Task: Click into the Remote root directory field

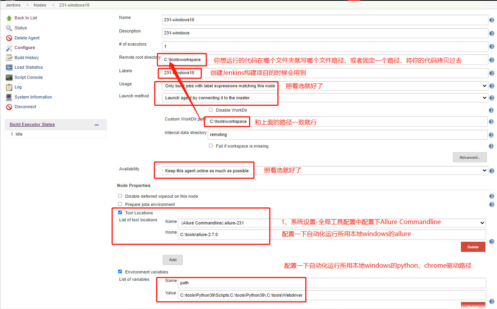Action: [325, 60]
